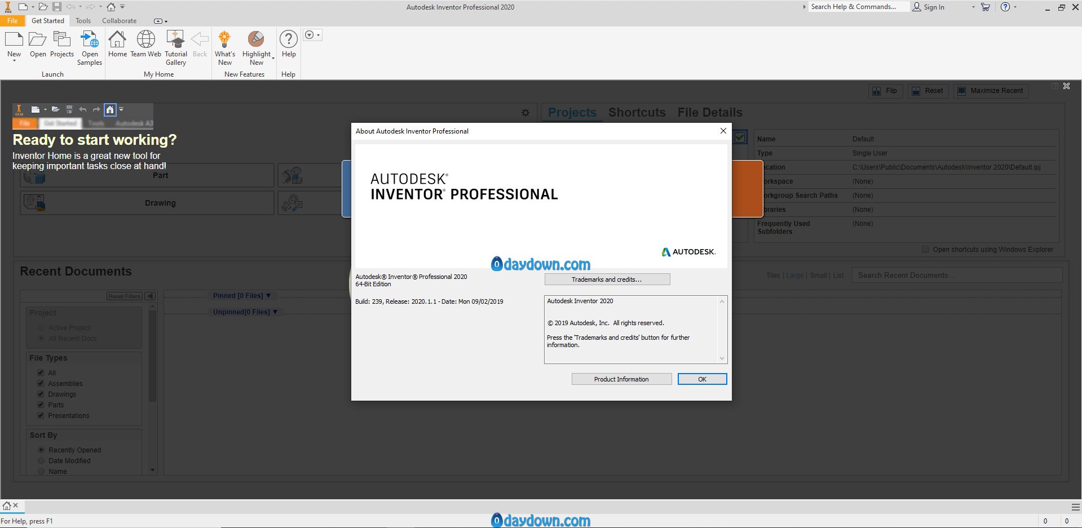Click the Help question mark in ribbon

[288, 39]
